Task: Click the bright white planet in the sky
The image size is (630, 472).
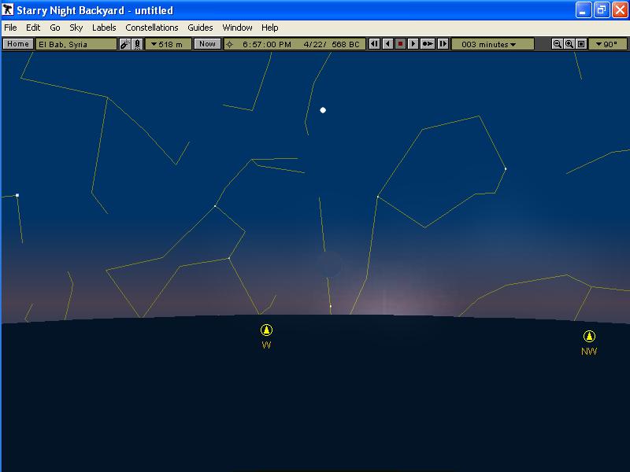Action: (x=323, y=110)
